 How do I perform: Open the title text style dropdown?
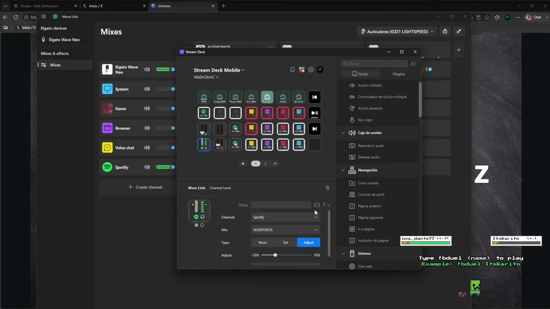327,205
